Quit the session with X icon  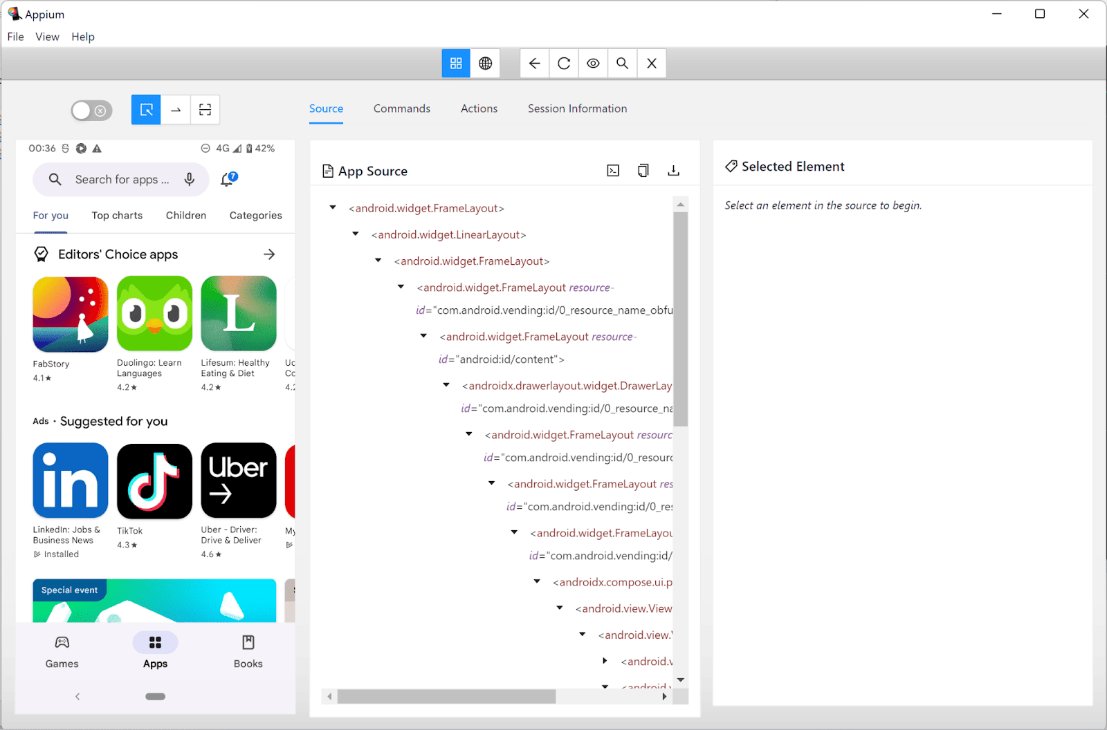coord(652,64)
